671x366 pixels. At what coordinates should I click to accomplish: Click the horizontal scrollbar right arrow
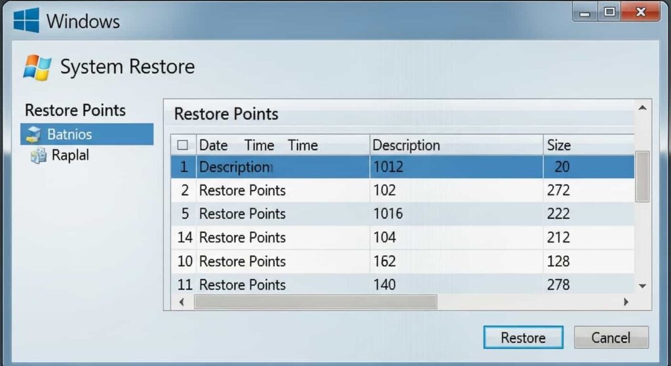626,302
